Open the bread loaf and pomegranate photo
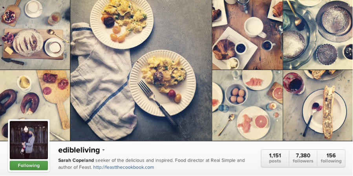The width and height of the screenshot is (353, 176). [35, 34]
